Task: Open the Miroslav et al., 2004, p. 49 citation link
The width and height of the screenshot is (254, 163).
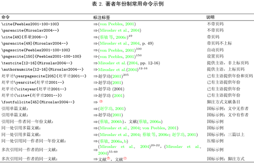Action: (x=126, y=43)
